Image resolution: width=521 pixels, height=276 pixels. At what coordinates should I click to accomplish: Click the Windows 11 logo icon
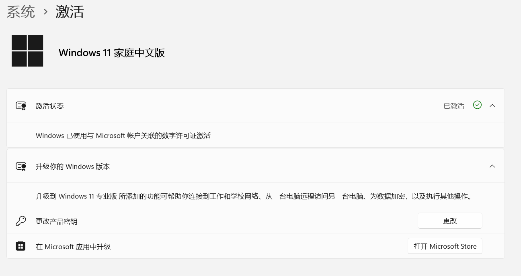[27, 51]
